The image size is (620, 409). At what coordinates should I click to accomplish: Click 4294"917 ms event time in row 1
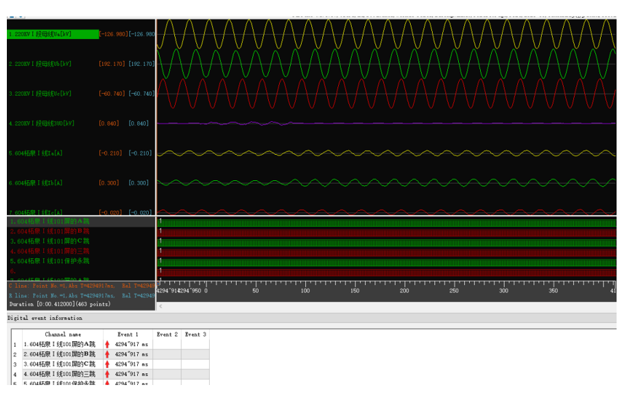131,344
